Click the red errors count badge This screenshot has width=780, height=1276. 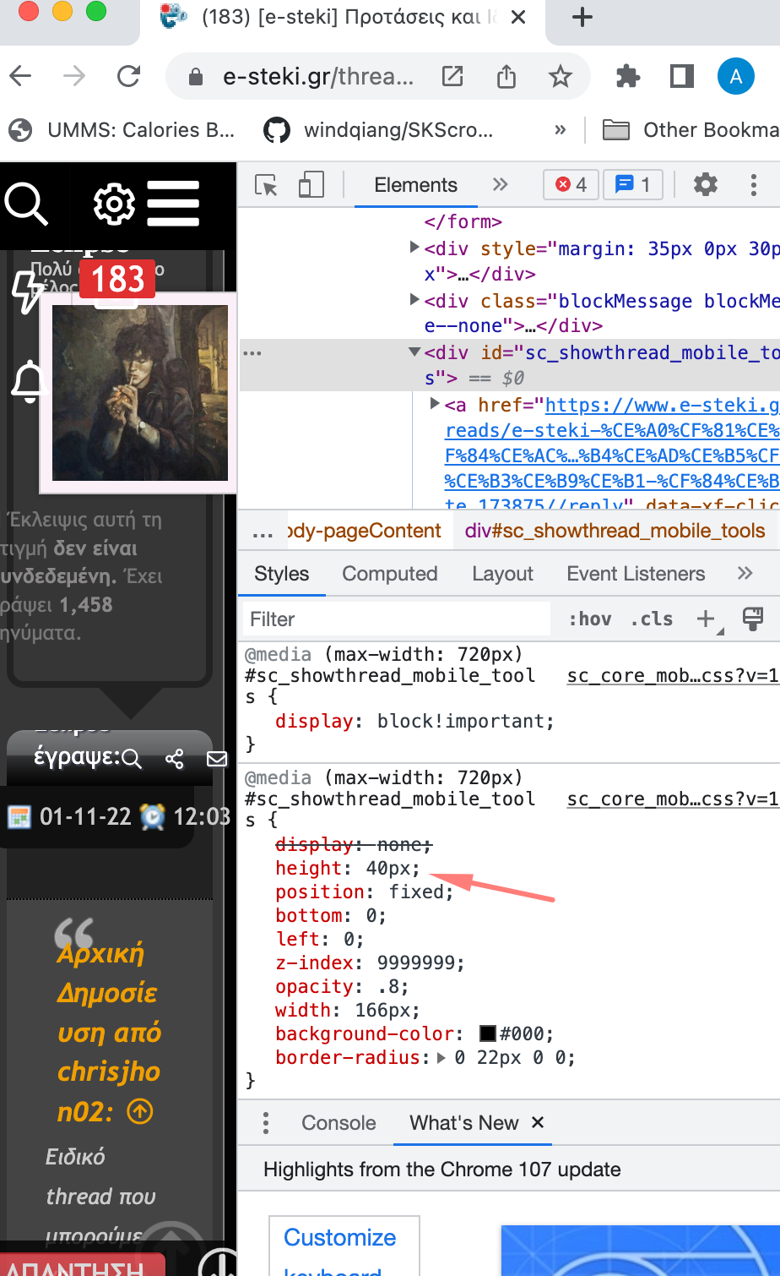tap(571, 184)
